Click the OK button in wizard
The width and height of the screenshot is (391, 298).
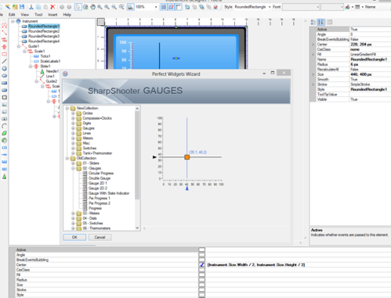74,237
